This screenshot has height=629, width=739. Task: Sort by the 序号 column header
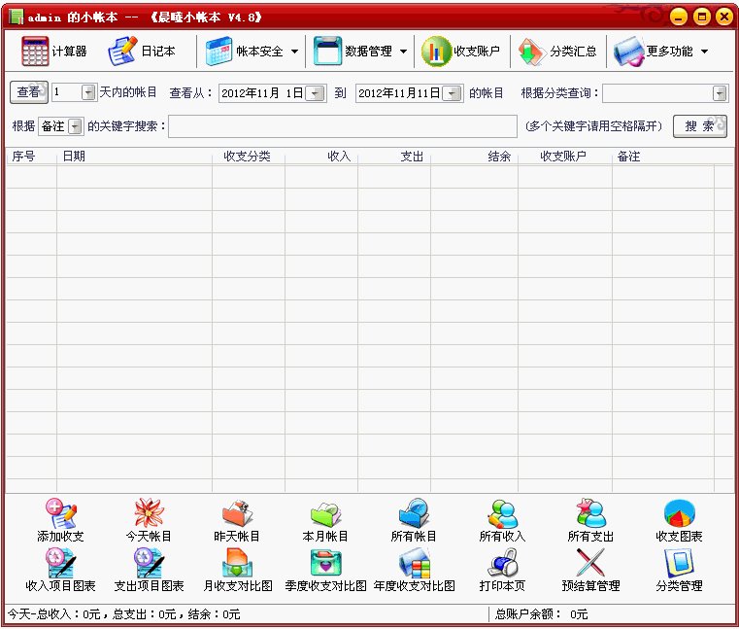pyautogui.click(x=23, y=157)
